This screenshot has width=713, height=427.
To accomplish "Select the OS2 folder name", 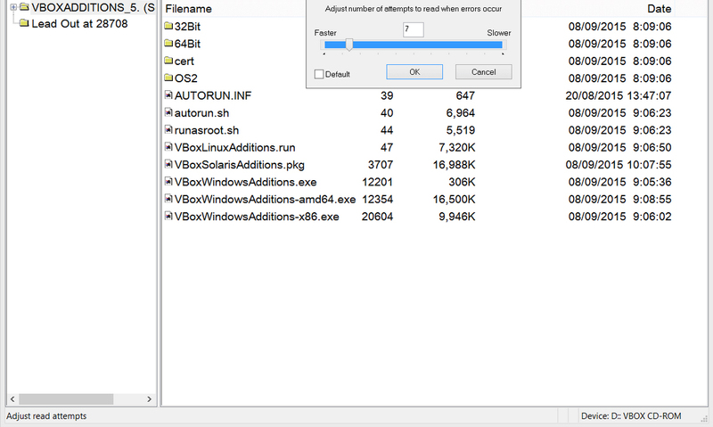I will click(x=186, y=78).
